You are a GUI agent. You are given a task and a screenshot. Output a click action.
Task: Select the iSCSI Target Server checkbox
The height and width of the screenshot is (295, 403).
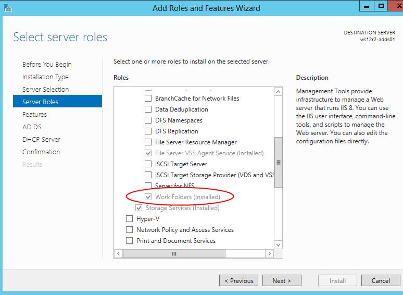click(148, 164)
